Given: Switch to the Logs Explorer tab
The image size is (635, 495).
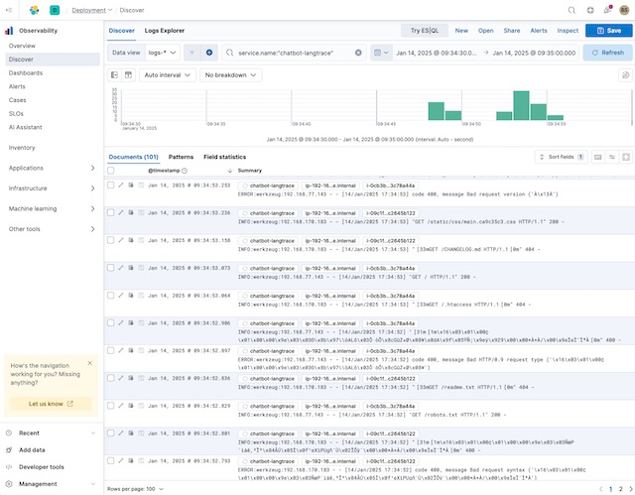Looking at the screenshot, I should click(x=165, y=31).
